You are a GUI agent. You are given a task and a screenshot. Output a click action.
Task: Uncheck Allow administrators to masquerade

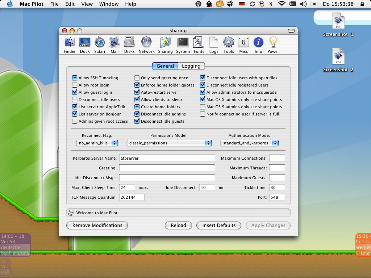click(202, 92)
